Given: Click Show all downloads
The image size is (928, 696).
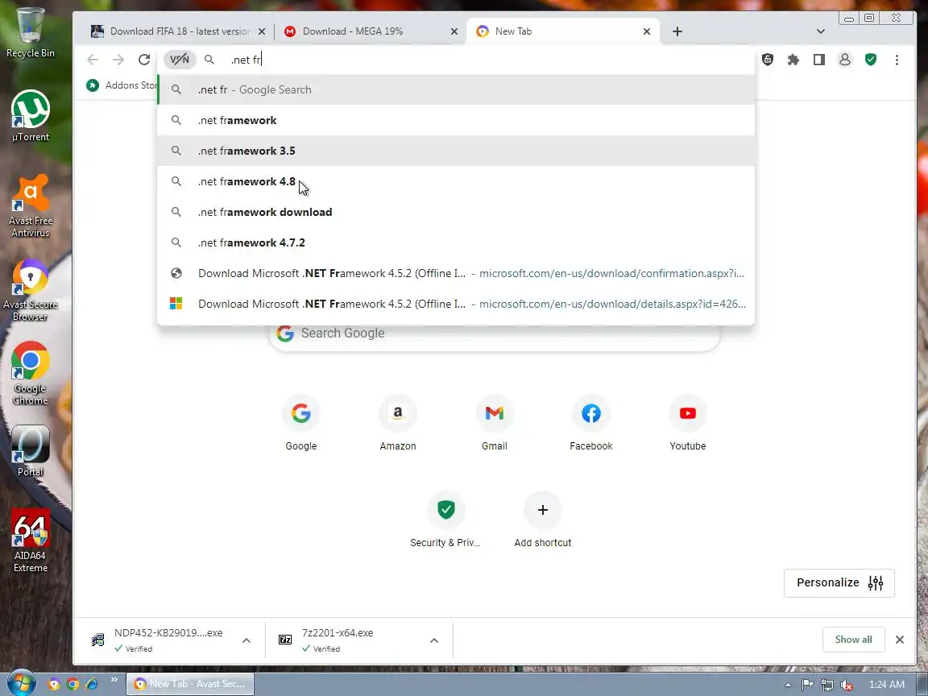Looking at the screenshot, I should 853,640.
